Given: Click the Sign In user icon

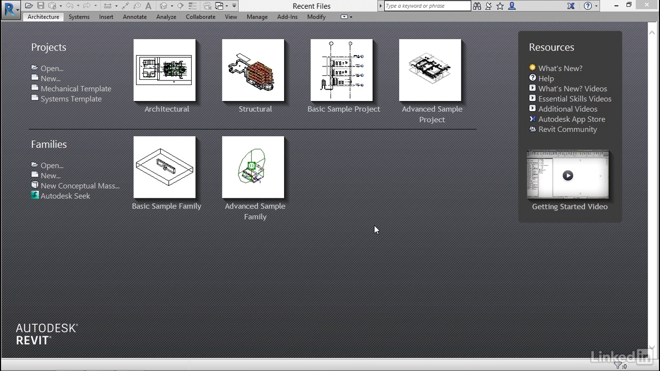Looking at the screenshot, I should click(511, 6).
